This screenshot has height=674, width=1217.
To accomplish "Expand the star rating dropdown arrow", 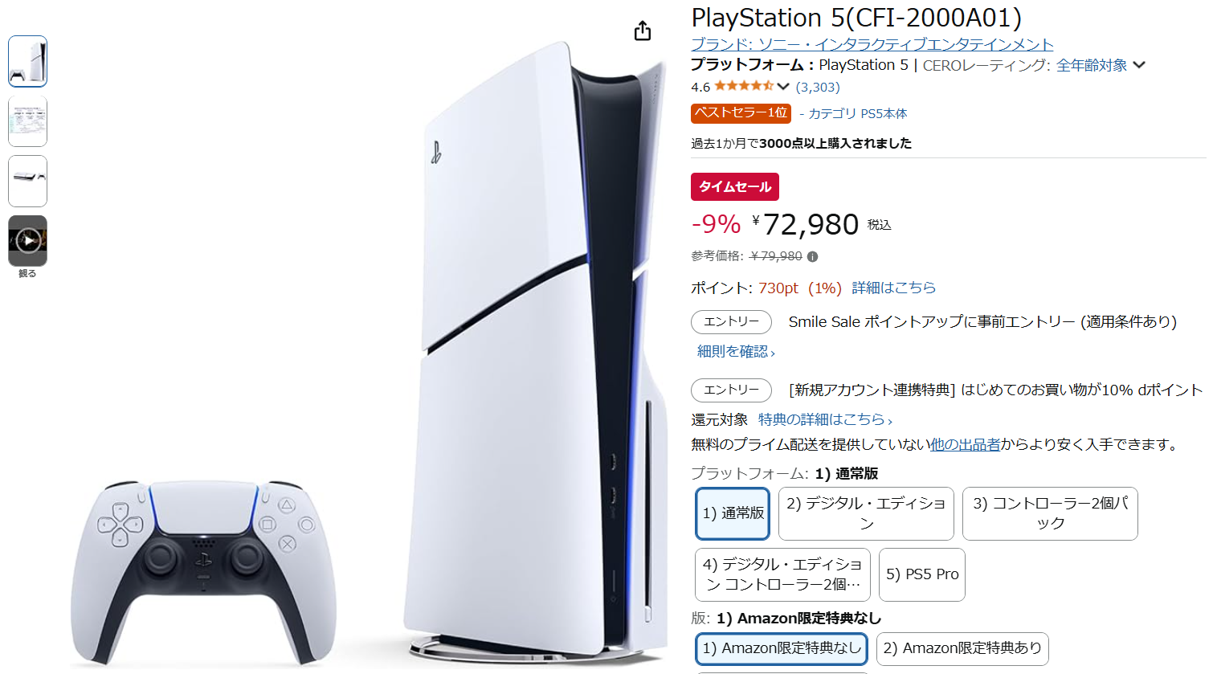I will click(x=783, y=87).
